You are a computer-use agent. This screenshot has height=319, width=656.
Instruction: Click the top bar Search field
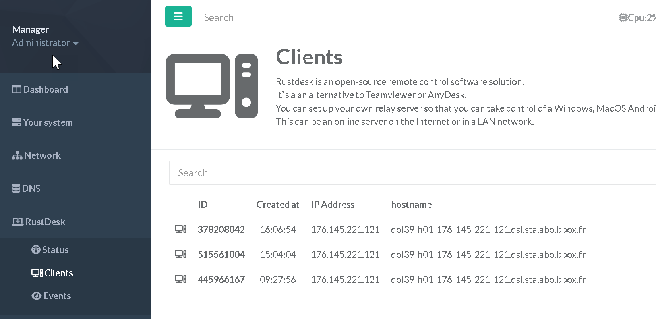219,18
